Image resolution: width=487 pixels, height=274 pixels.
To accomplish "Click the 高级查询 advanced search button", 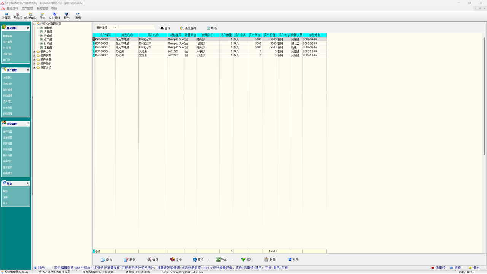I will coord(188,28).
